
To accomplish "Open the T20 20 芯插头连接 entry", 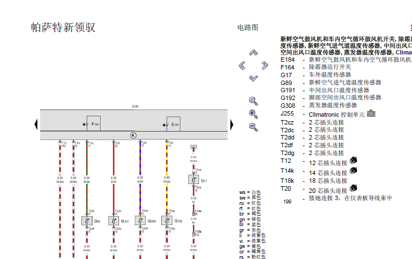I will point(314,190).
